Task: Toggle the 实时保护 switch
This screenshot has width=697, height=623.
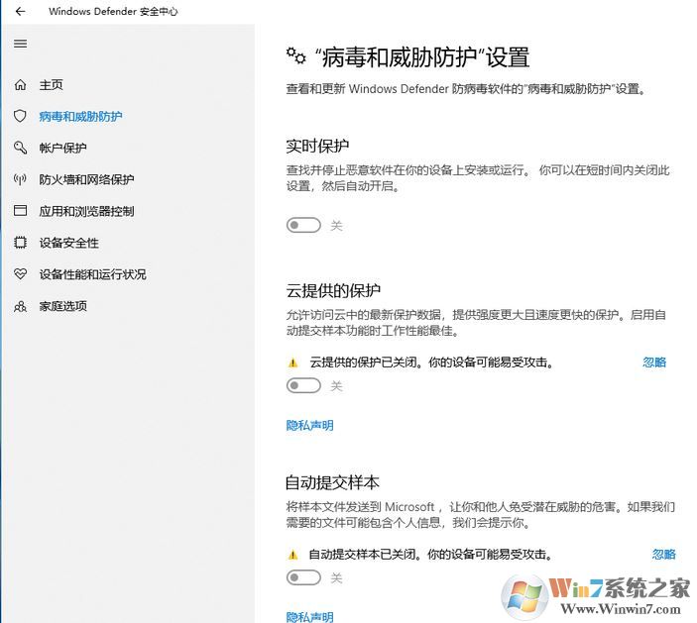Action: tap(303, 225)
